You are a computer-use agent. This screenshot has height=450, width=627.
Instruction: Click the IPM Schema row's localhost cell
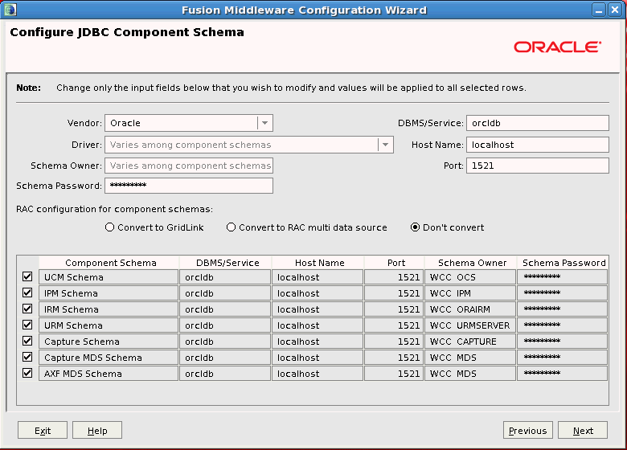(x=318, y=293)
